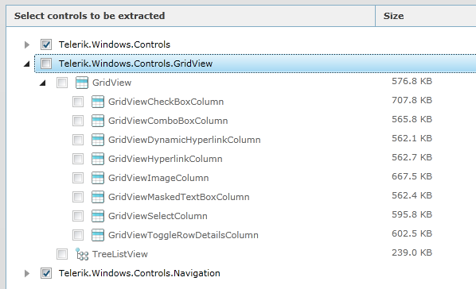Expand the Telerik.Windows.Controls.Navigation node arrow
This screenshot has height=289, width=476.
[x=27, y=274]
